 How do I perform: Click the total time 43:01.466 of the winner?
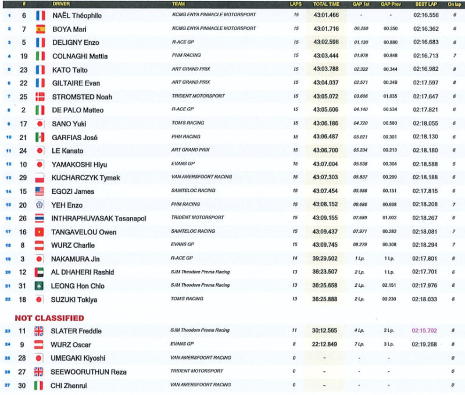326,15
